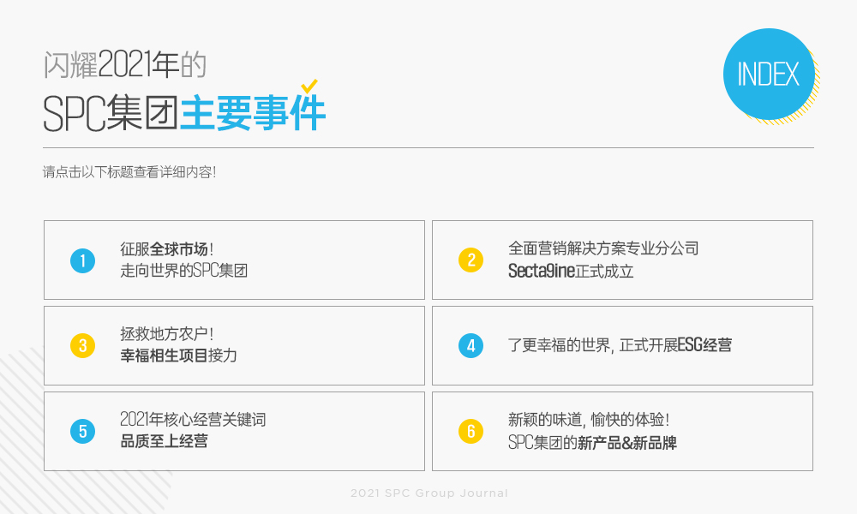857x514 pixels.
Task: Open the 正式开展ESG经营 article link
Action: (x=619, y=345)
